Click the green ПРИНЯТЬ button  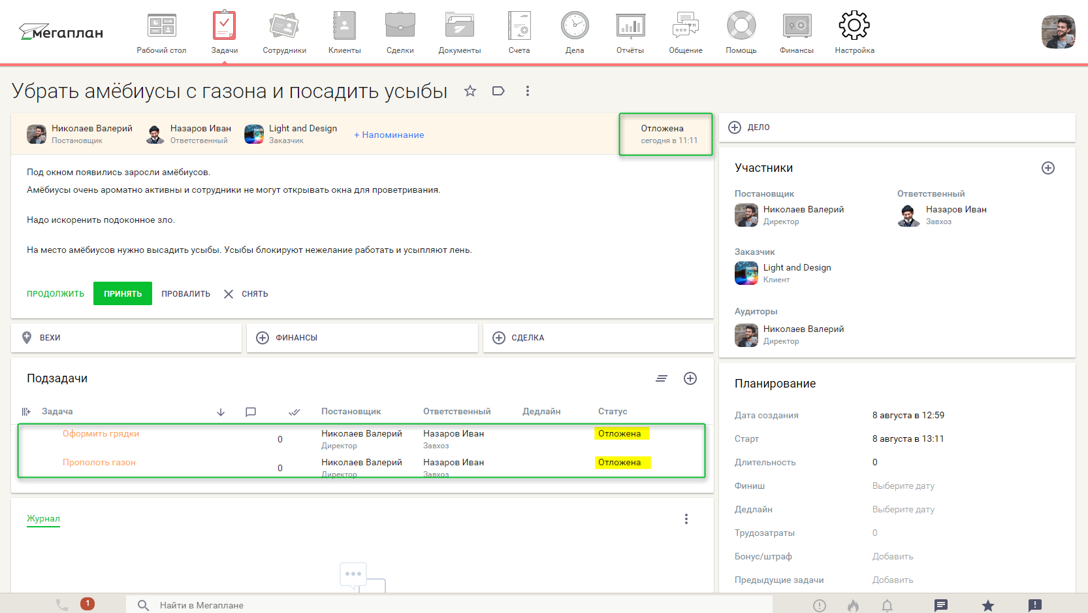[x=123, y=293]
